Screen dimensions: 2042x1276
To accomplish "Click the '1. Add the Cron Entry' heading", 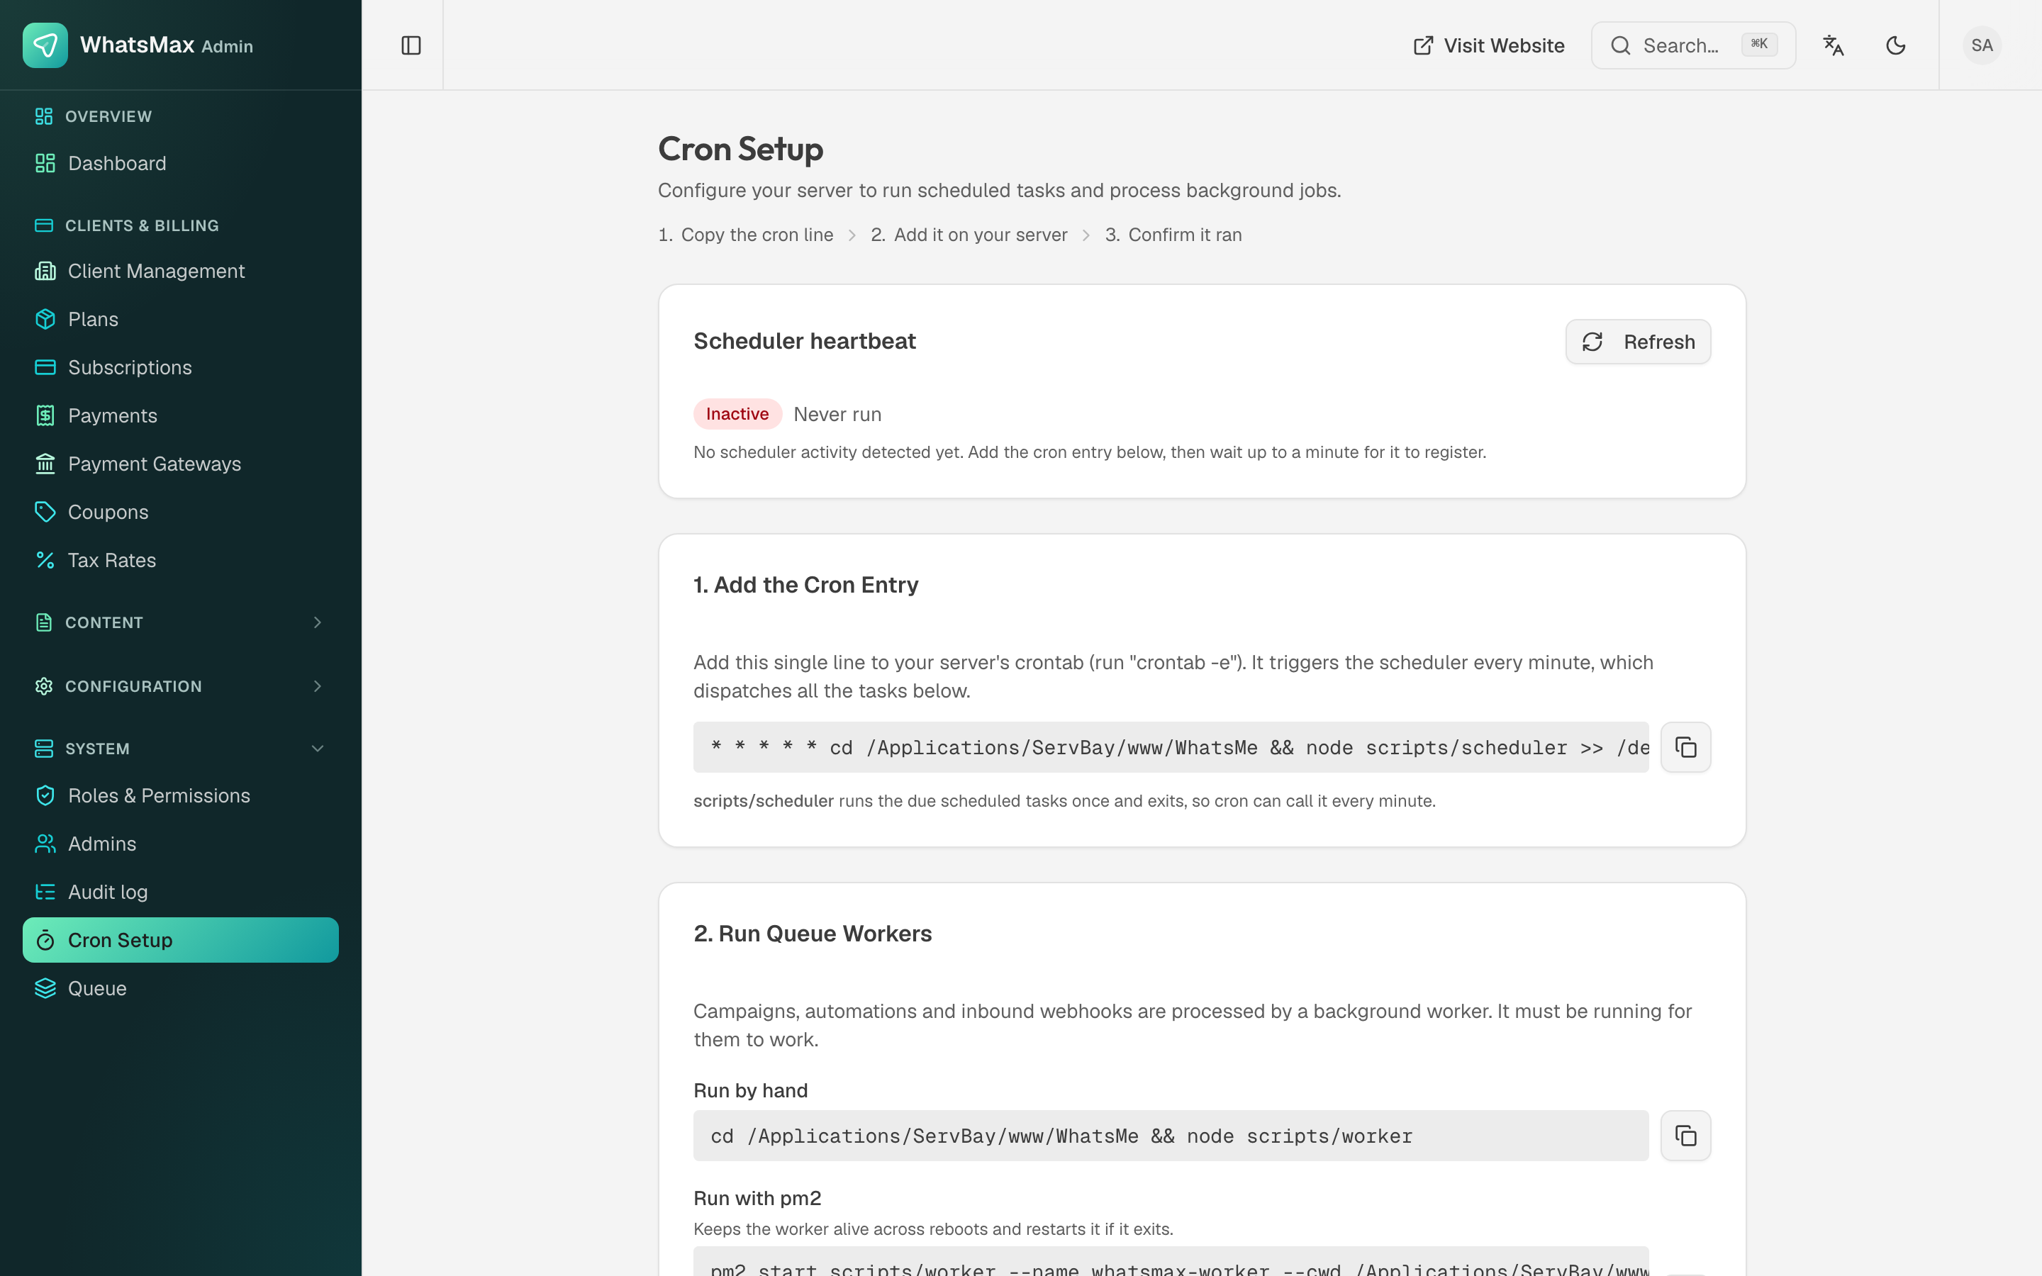I will (806, 585).
